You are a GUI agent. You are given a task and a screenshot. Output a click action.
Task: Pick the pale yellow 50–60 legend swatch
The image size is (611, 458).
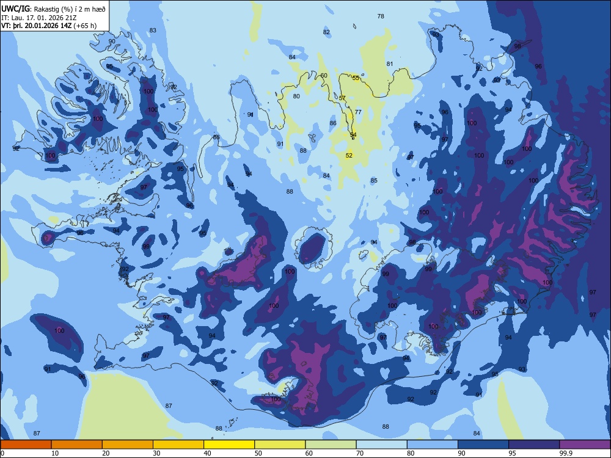coord(280,445)
